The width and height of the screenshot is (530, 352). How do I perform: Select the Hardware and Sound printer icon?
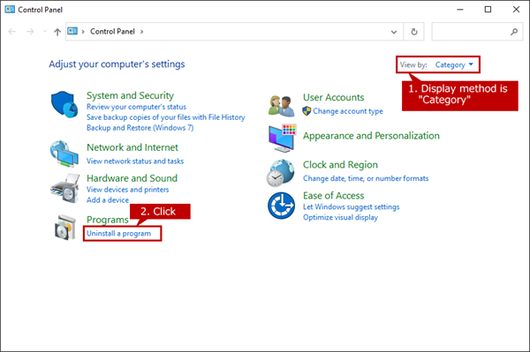[64, 188]
